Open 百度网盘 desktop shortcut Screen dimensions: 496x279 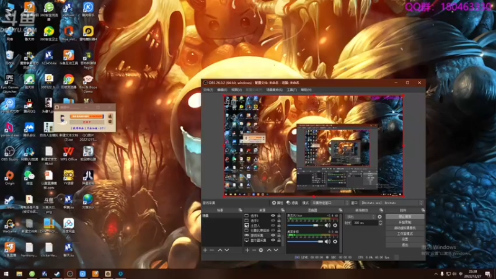[x=68, y=226]
